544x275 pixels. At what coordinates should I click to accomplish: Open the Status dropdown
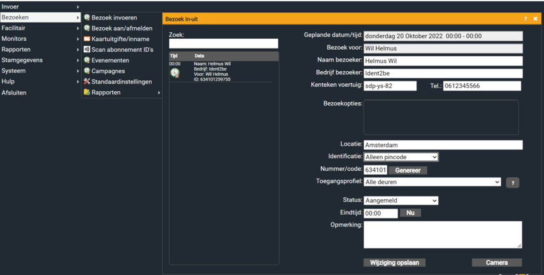point(401,200)
